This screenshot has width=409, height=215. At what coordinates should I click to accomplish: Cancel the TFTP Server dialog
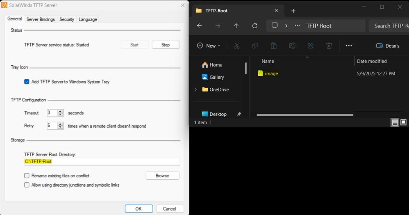170,209
